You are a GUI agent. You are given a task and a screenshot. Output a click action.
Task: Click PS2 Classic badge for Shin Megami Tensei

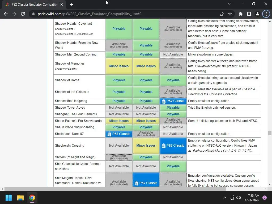pos(146,180)
